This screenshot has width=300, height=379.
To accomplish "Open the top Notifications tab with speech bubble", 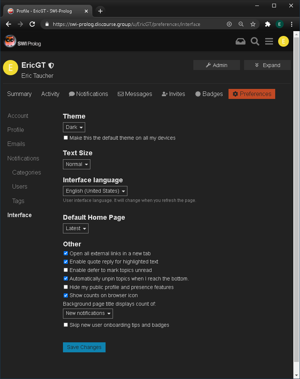I will [x=89, y=94].
